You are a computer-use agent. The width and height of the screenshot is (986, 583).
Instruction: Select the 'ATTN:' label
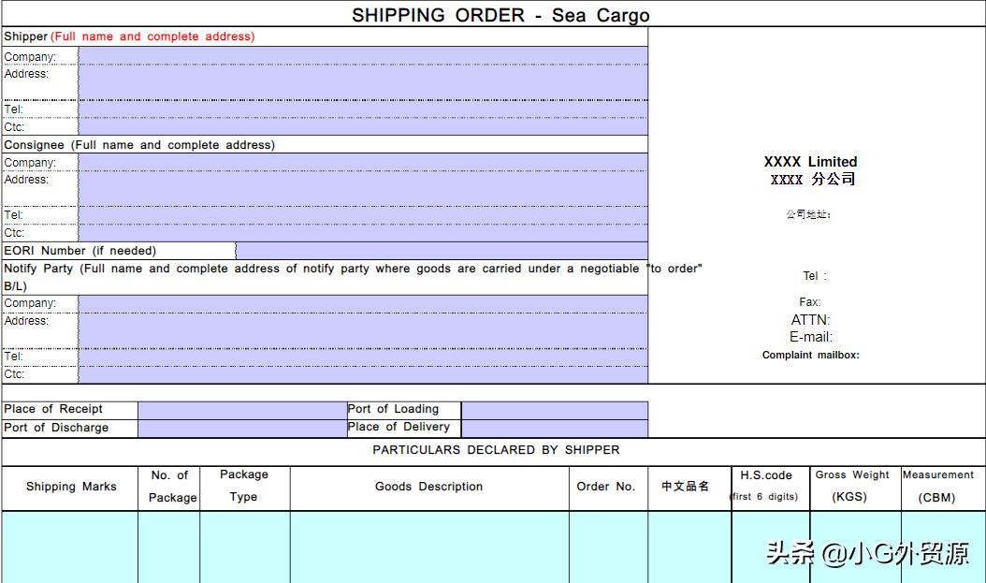pos(810,319)
